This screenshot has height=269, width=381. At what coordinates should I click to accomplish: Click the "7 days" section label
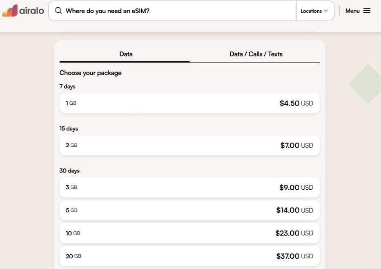point(67,86)
